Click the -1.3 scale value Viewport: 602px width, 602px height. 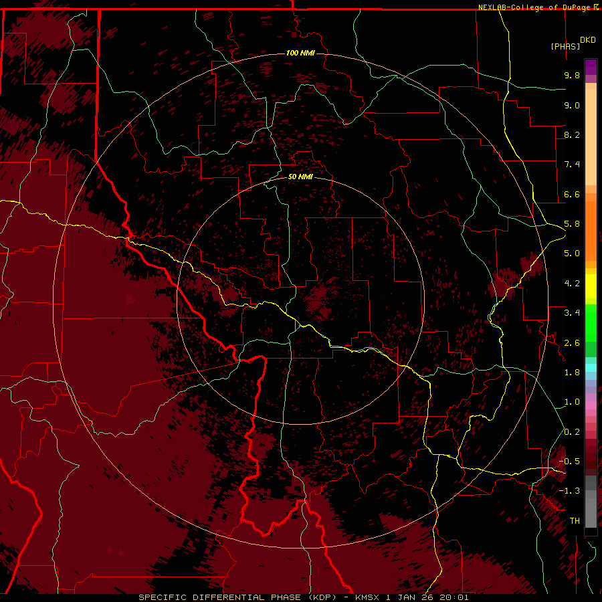[x=569, y=491]
